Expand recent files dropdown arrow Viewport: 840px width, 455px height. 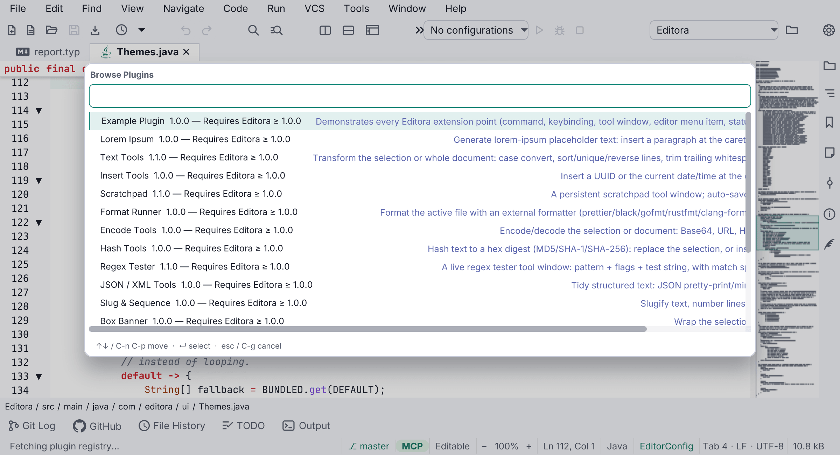(x=142, y=30)
